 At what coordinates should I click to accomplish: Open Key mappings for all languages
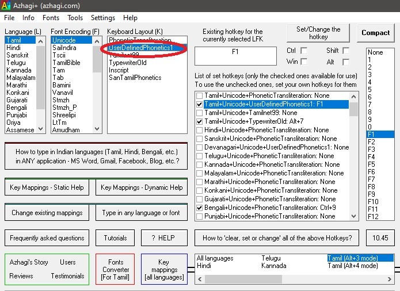[x=164, y=269]
